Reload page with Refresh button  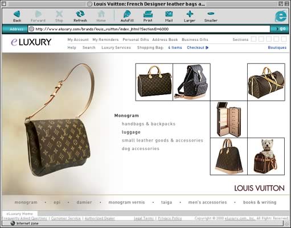click(80, 16)
